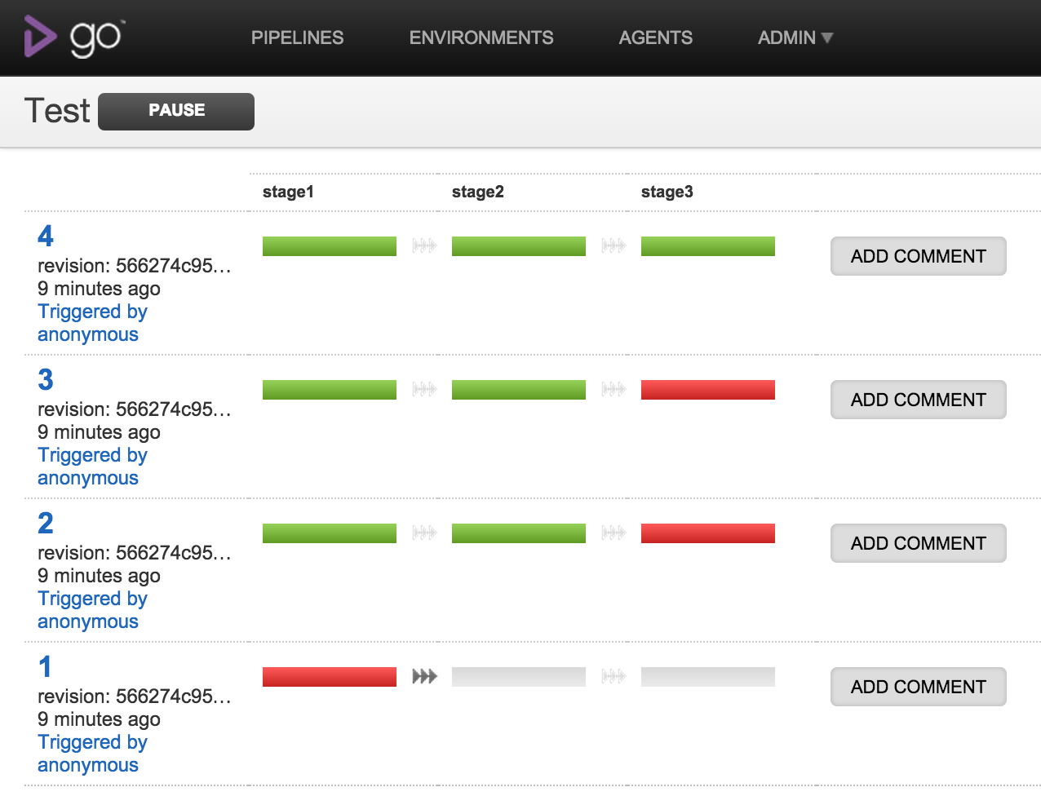The width and height of the screenshot is (1041, 796).
Task: Click arrow icon between stage2 and stage3, run 2
Action: pos(614,533)
